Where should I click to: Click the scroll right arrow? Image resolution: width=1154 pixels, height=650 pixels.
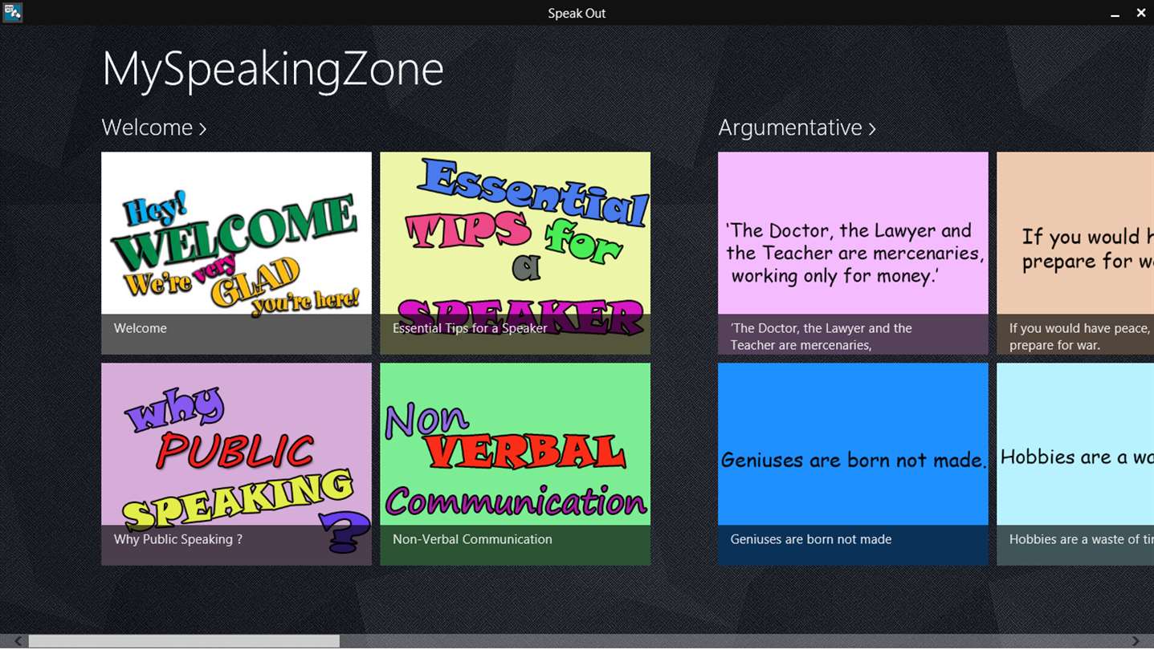[x=1136, y=641]
